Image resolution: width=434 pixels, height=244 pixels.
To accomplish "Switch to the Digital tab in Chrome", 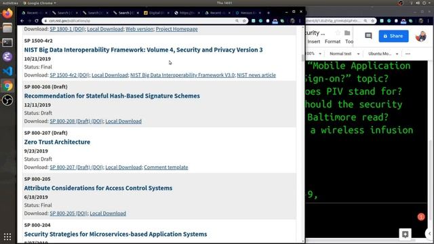I will click(157, 13).
